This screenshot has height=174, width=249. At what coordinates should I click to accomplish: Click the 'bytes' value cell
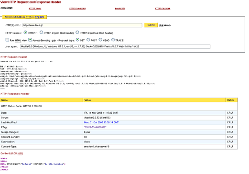click(x=154, y=132)
